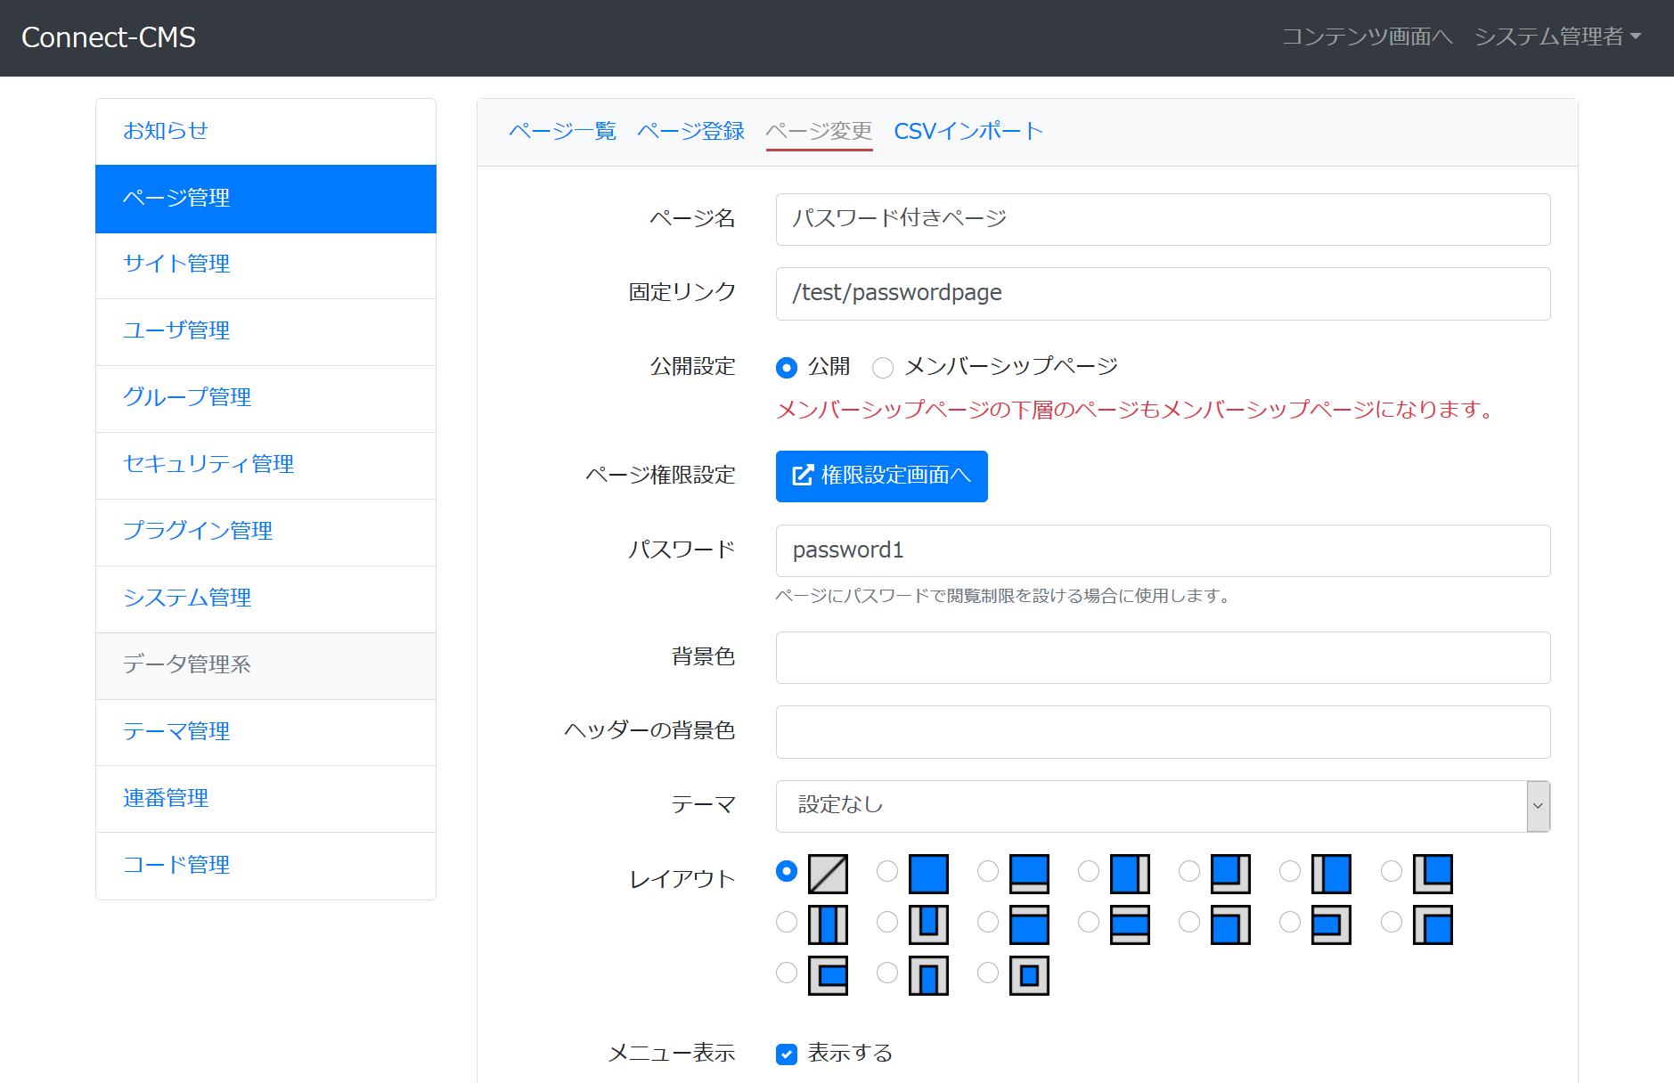This screenshot has height=1083, width=1674.
Task: Open サイト管理 in the sidebar
Action: [265, 265]
